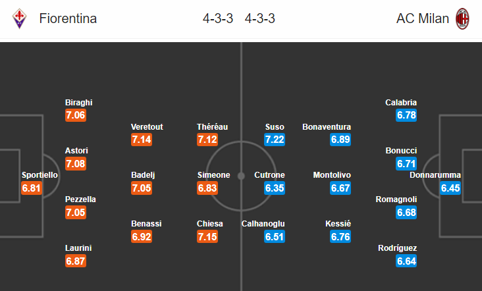Select Cutrone's 6.35 rating badge
The width and height of the screenshot is (482, 291).
pyautogui.click(x=275, y=188)
